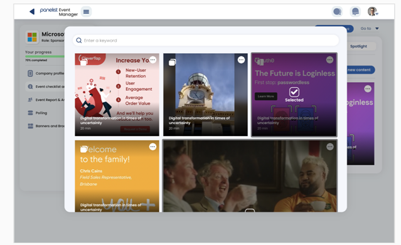Open Company profile in the sidebar

[45, 73]
